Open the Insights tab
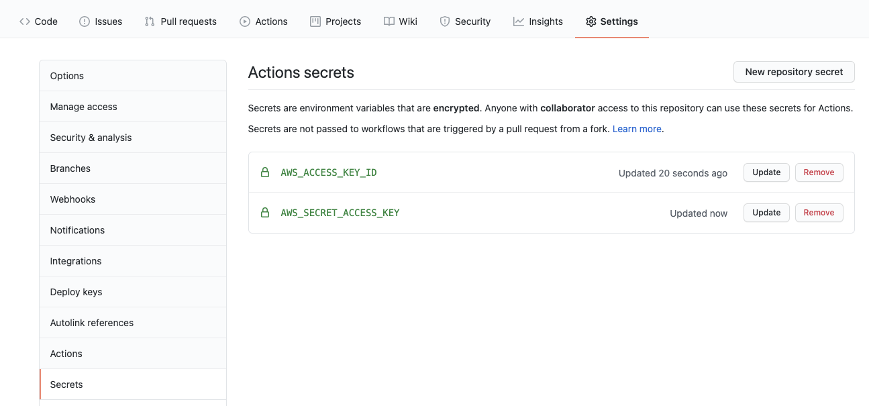Viewport: 869px width, 406px height. click(x=538, y=21)
